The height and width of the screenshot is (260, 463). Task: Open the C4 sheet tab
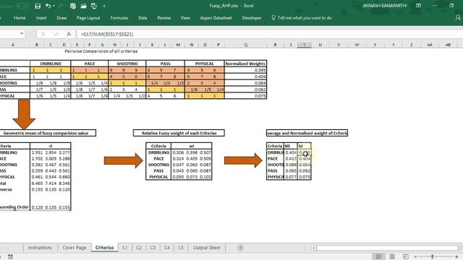[x=167, y=248]
